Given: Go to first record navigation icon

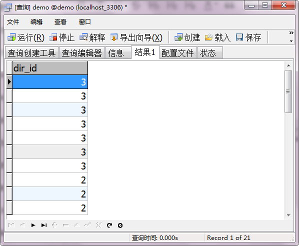Looking at the screenshot, I should click(x=11, y=225).
